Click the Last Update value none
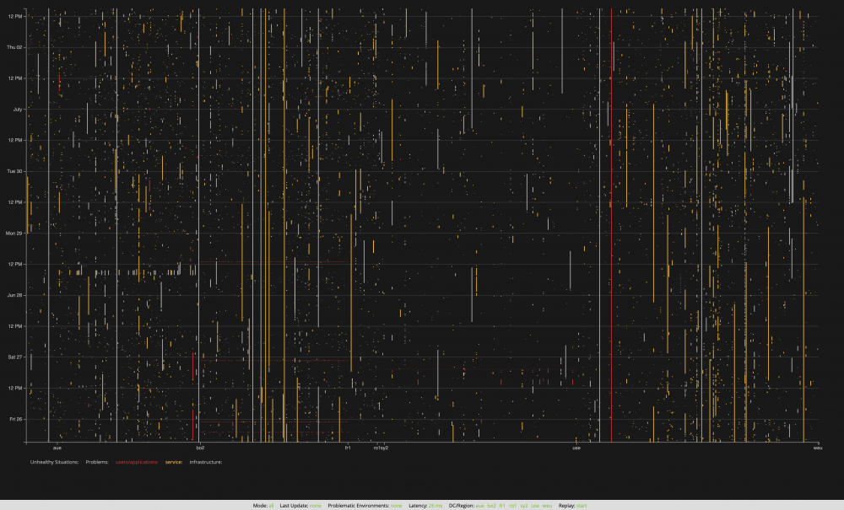Viewport: 844px width, 510px height. click(315, 505)
